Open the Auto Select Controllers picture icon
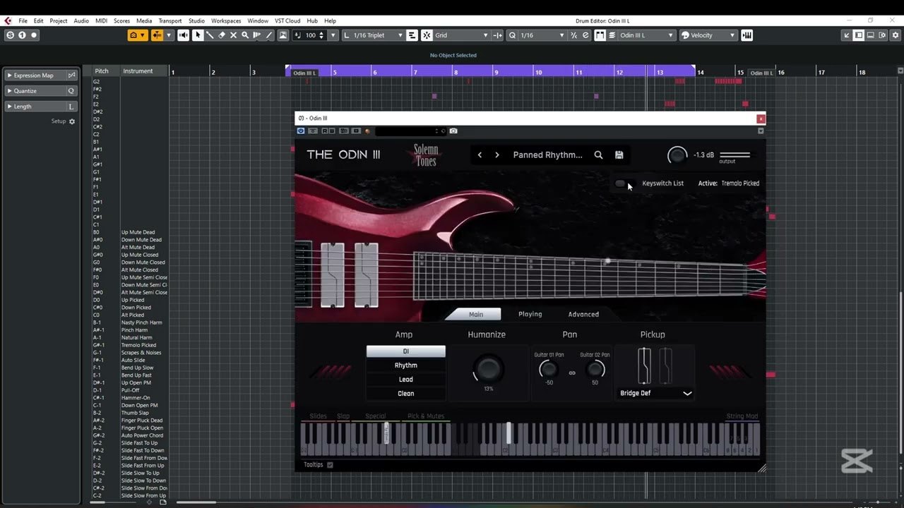Screen dimensions: 904x508 tap(283, 35)
